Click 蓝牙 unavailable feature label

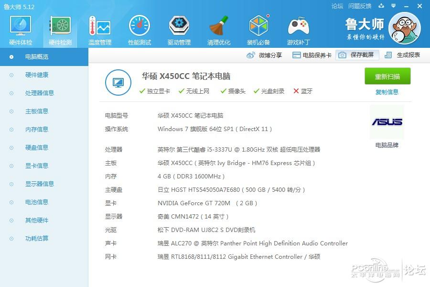pyautogui.click(x=303, y=91)
